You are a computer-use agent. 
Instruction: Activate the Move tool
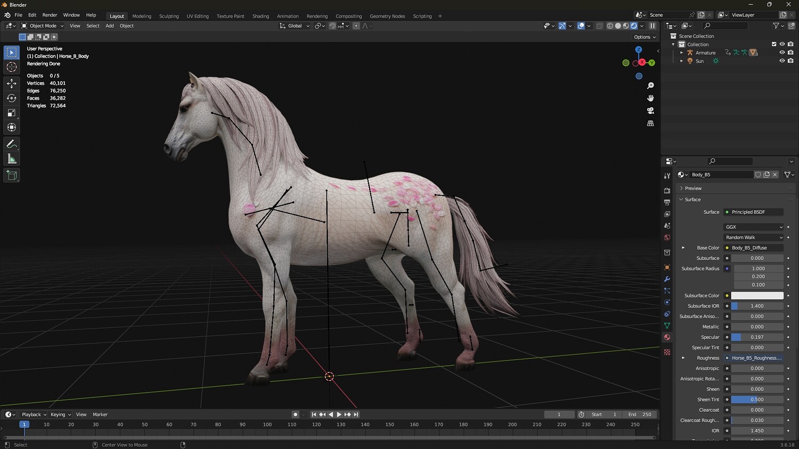coord(12,84)
